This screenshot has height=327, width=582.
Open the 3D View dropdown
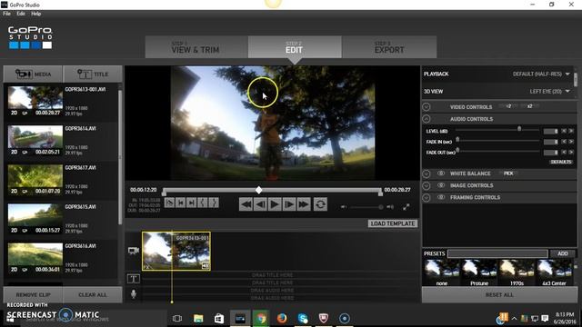click(549, 91)
